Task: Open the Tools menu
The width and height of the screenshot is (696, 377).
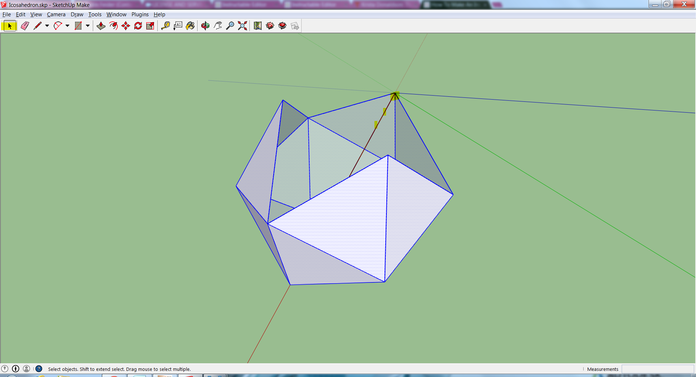Action: pyautogui.click(x=95, y=14)
